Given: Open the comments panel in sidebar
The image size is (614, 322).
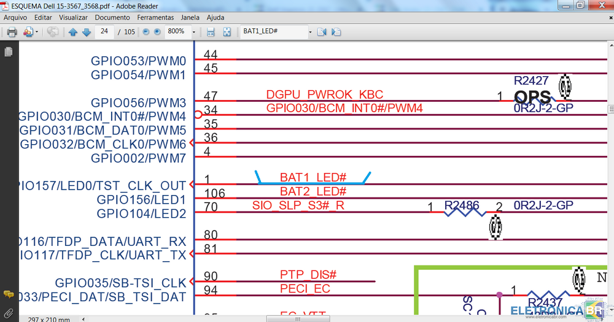Looking at the screenshot, I should tap(9, 295).
